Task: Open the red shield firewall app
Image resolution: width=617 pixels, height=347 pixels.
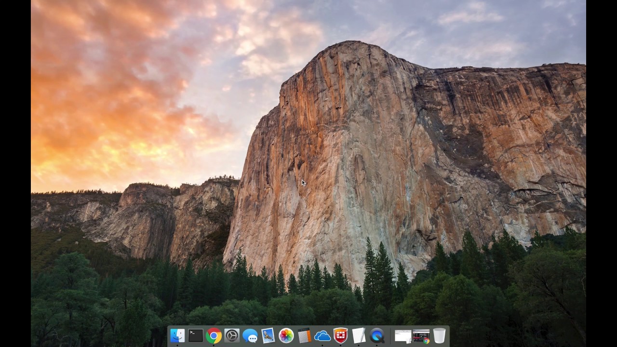Action: 341,335
